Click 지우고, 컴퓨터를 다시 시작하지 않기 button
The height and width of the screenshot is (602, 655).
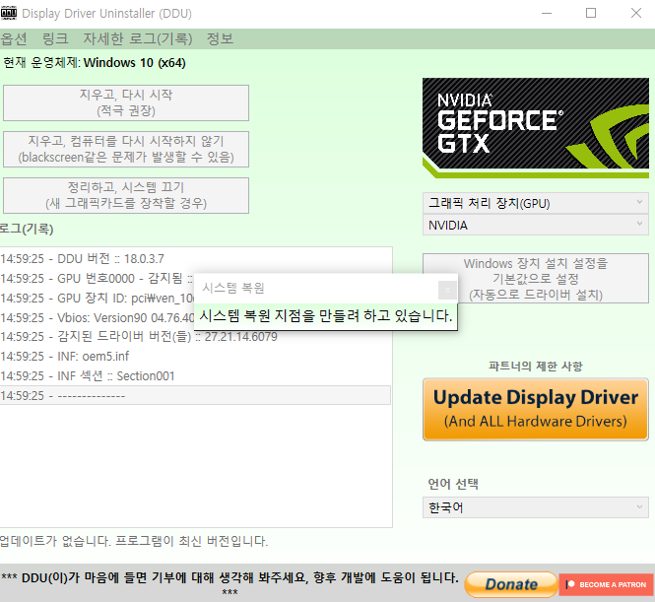tap(126, 149)
